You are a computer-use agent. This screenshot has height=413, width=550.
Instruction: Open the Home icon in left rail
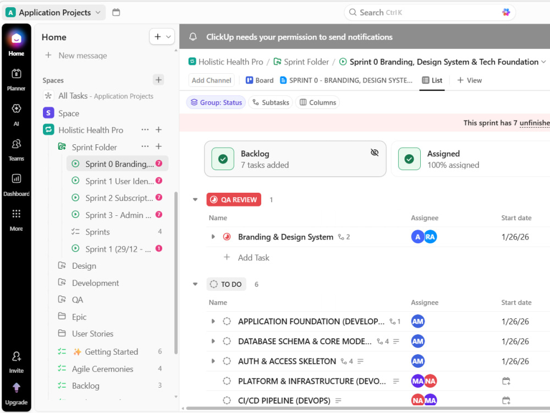click(x=16, y=39)
